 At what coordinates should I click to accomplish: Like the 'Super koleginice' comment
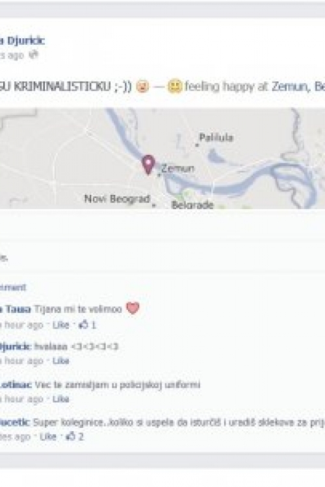48,437
